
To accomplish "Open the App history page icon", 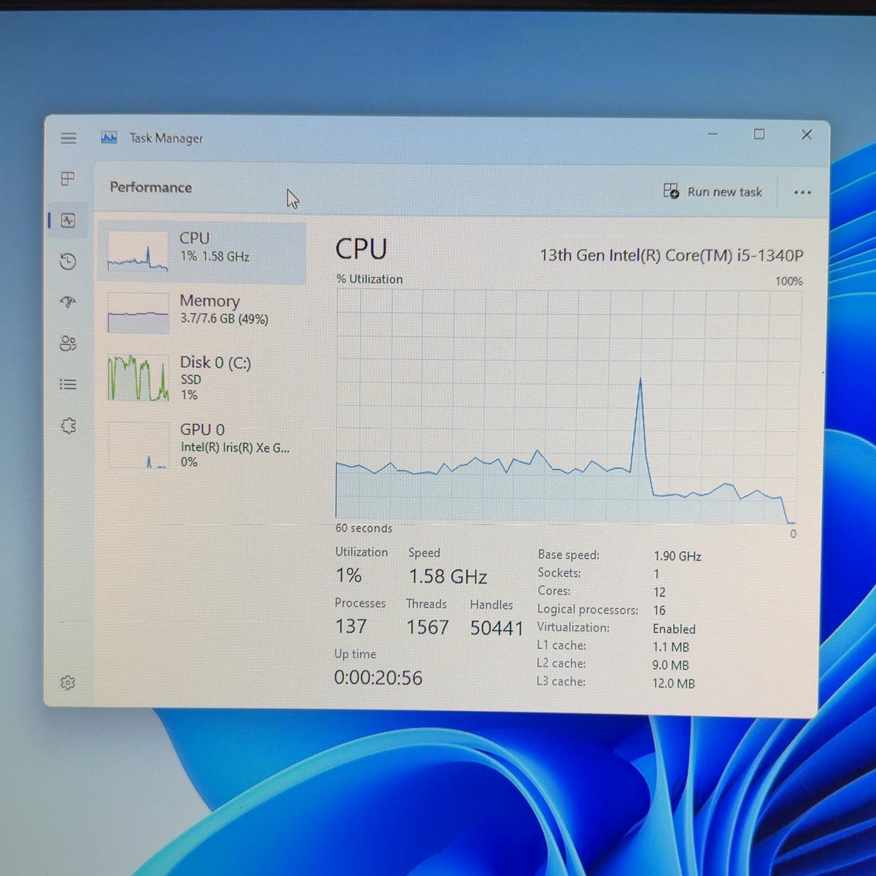I will click(x=68, y=261).
